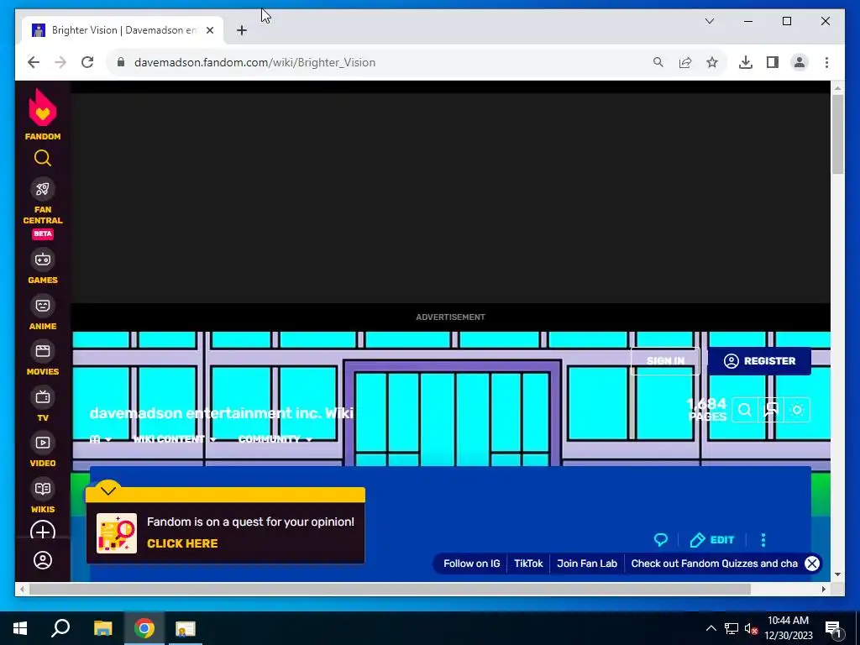
Task: Go to the Movies section
Action: pos(43,359)
